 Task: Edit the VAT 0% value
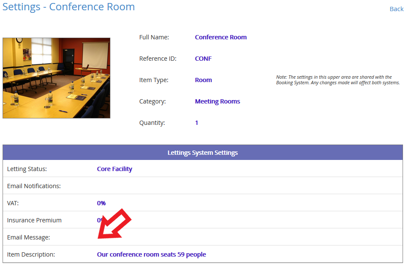(x=101, y=203)
